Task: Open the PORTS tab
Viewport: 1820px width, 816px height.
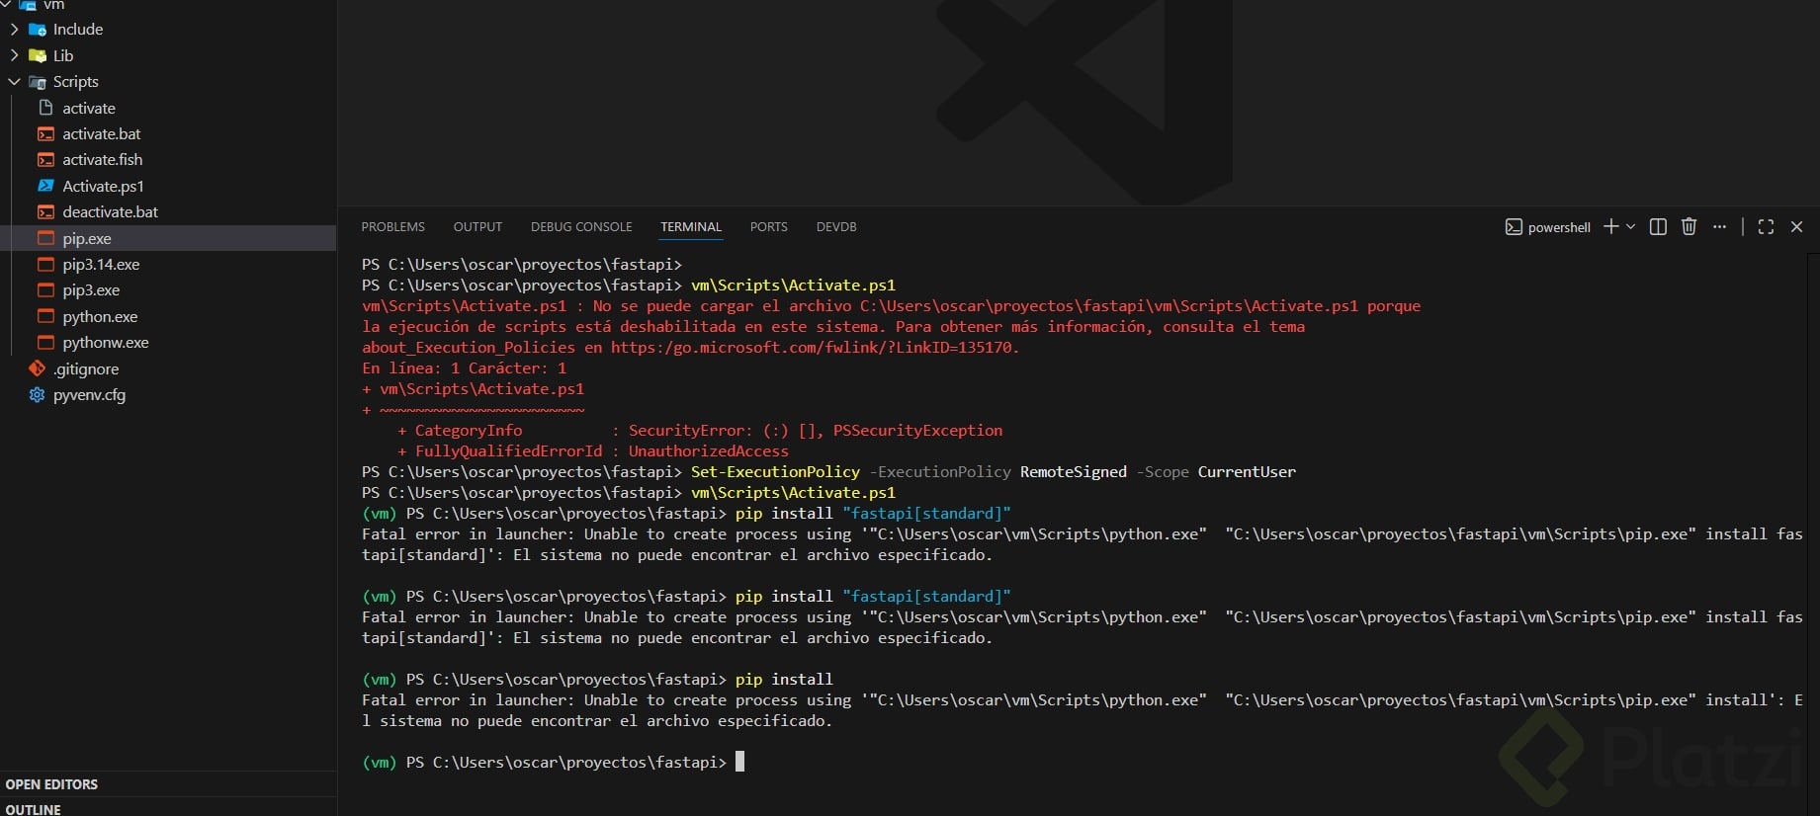Action: tap(768, 227)
